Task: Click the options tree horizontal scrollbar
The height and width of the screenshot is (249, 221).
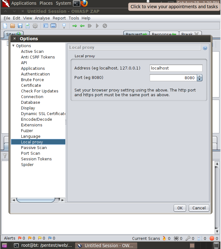Action: (x=35, y=200)
